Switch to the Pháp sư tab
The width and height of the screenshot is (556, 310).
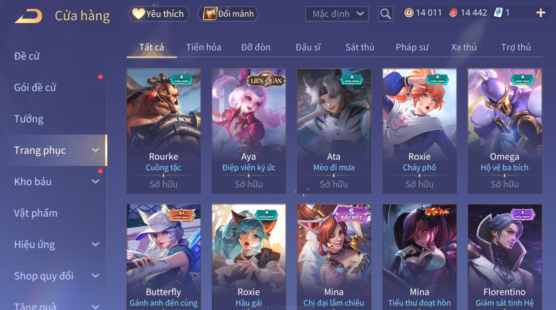(x=412, y=47)
